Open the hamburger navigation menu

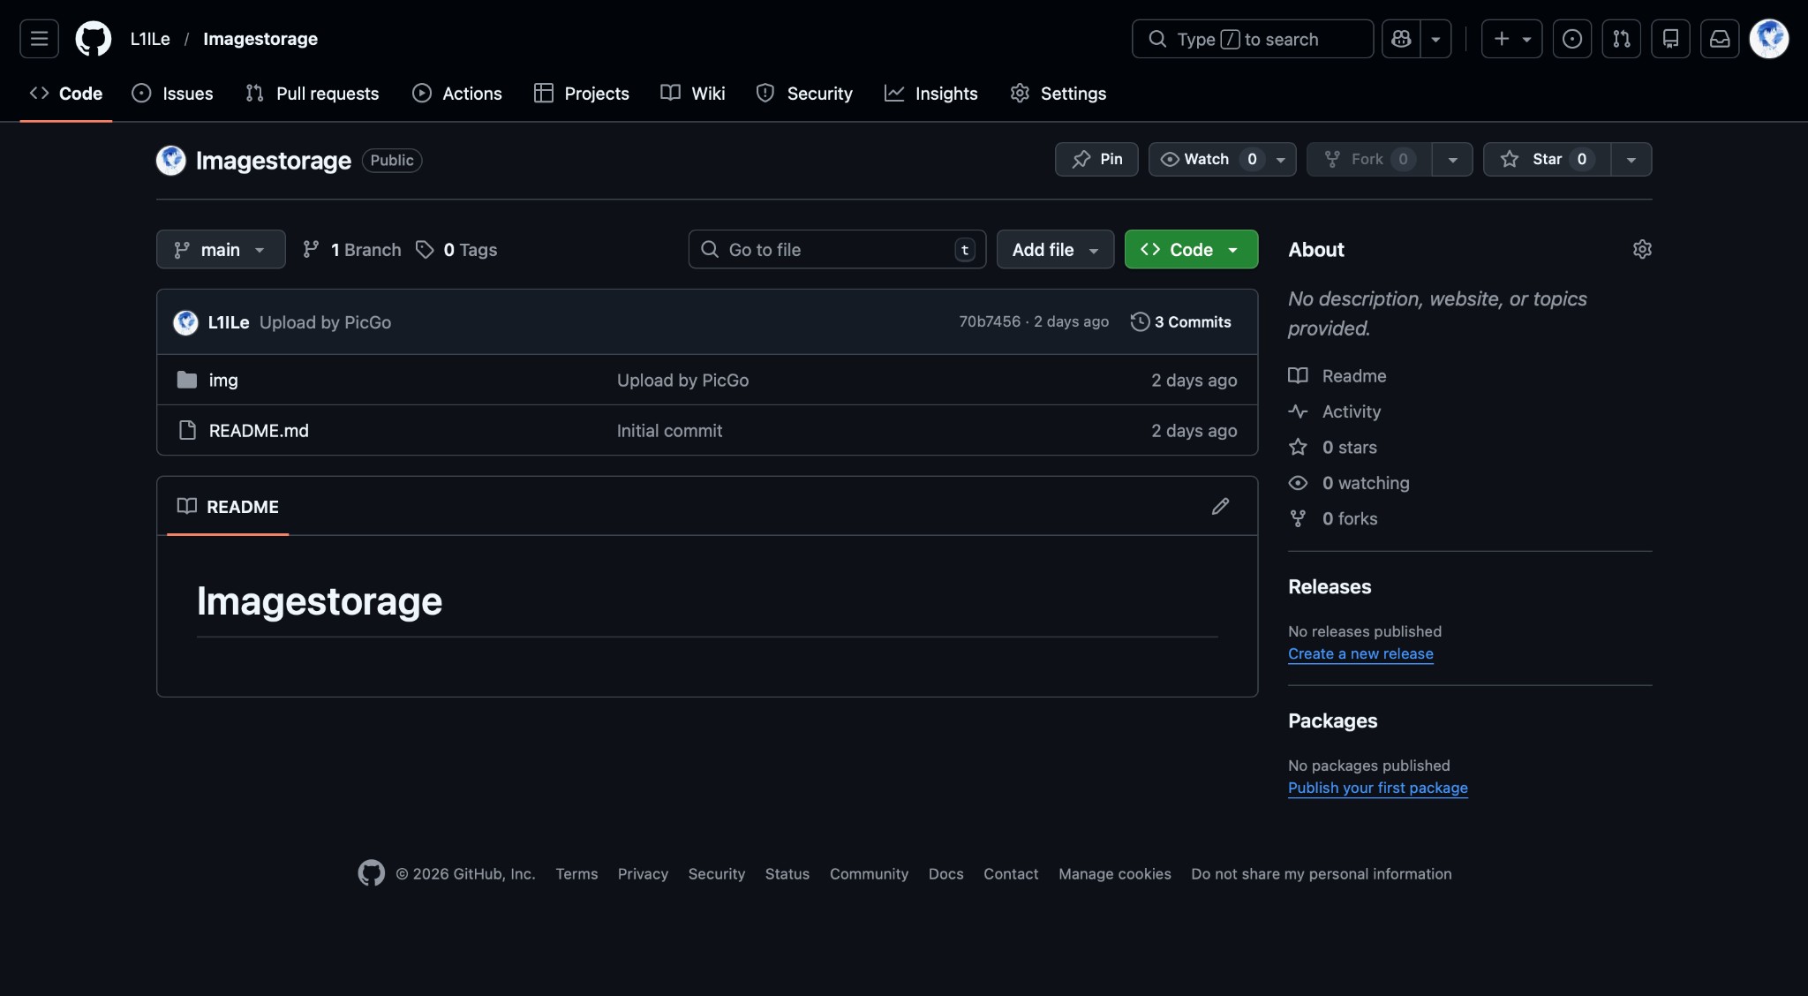[x=39, y=38]
